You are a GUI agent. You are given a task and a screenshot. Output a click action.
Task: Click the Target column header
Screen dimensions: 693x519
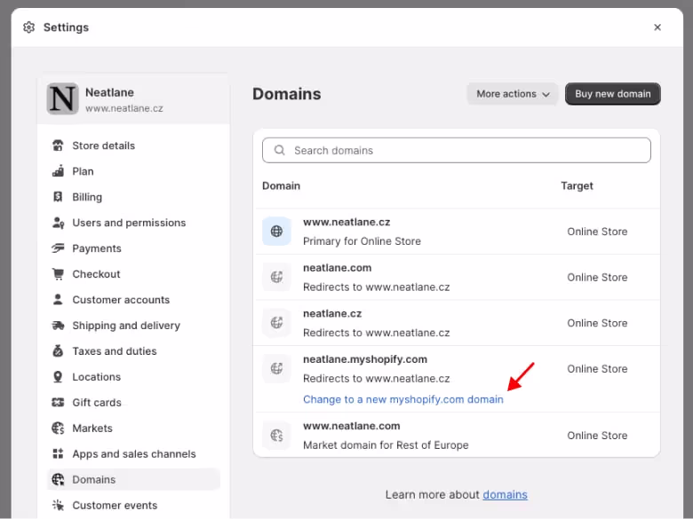tap(577, 185)
